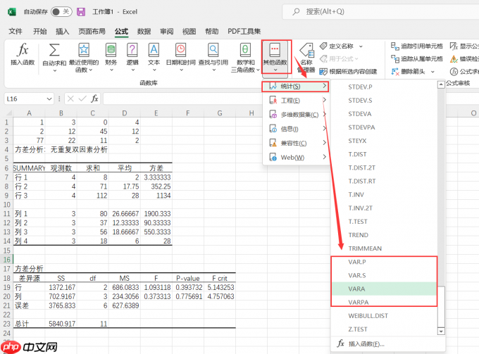This screenshot has height=354, width=479.
Task: Click the More Functions (其他函数) icon
Action: pos(275,50)
